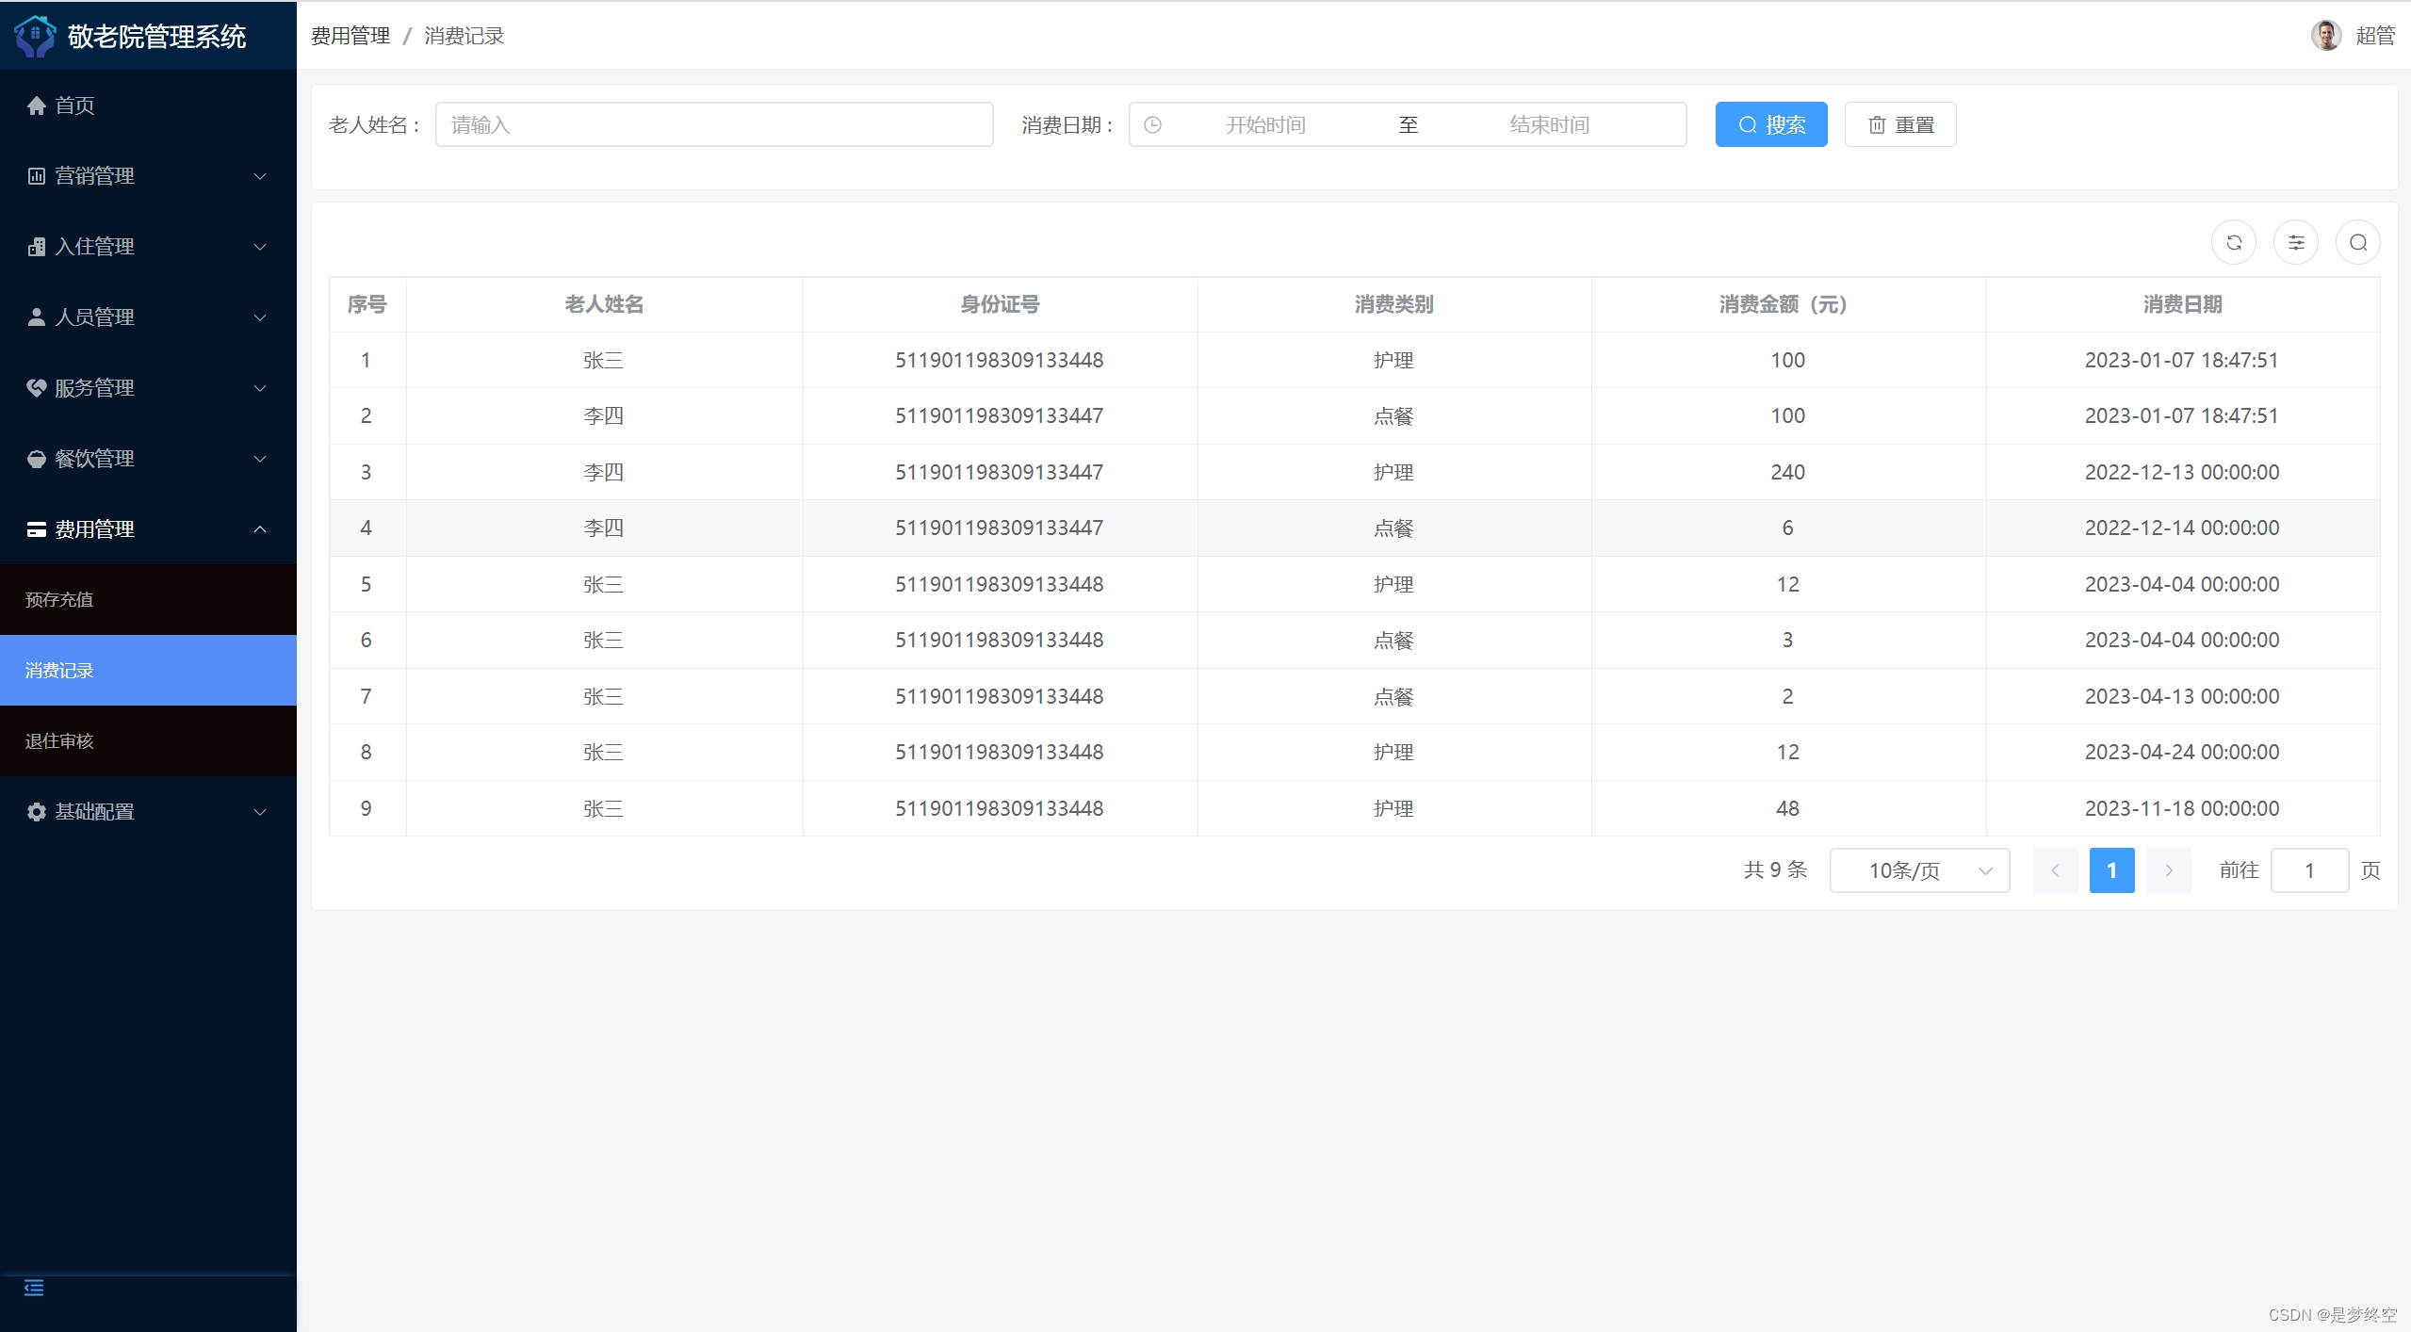Collapse the sidebar with the fold icon

pos(34,1288)
